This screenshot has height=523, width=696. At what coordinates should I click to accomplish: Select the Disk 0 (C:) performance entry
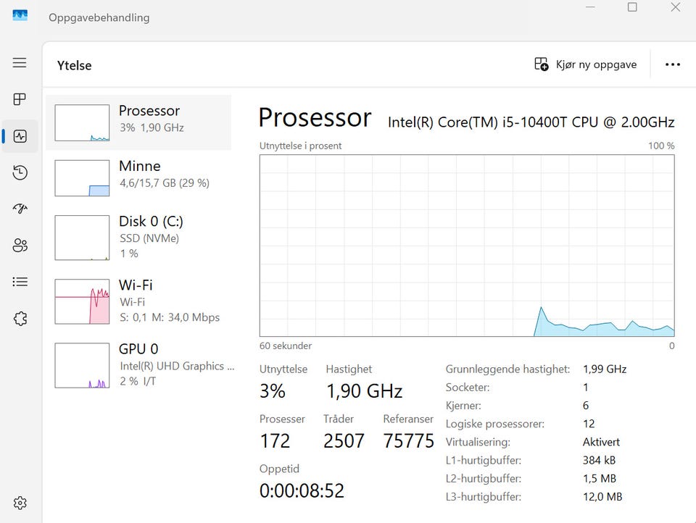(x=138, y=238)
